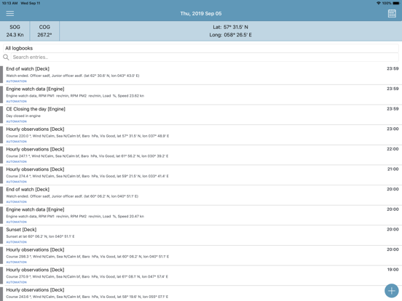Tap the status bar clock 10:13 AM

pyautogui.click(x=9, y=3)
